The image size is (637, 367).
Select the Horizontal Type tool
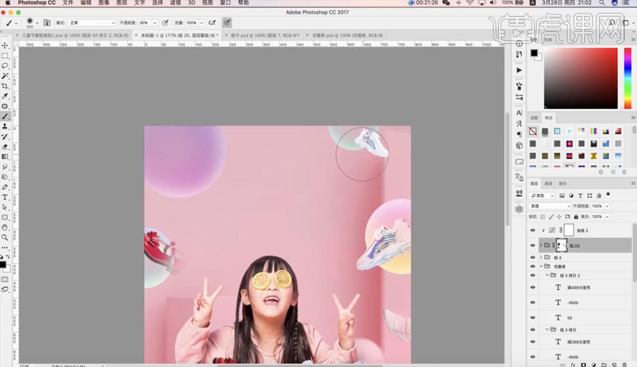coord(5,197)
